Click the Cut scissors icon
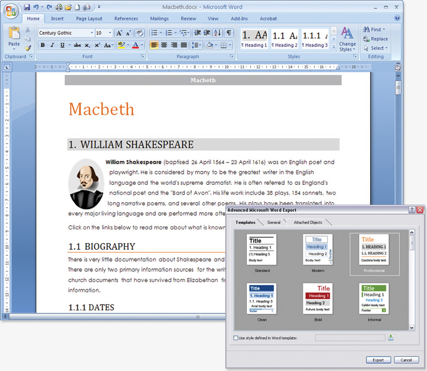Viewport: 427px width, 371px height. click(x=28, y=30)
